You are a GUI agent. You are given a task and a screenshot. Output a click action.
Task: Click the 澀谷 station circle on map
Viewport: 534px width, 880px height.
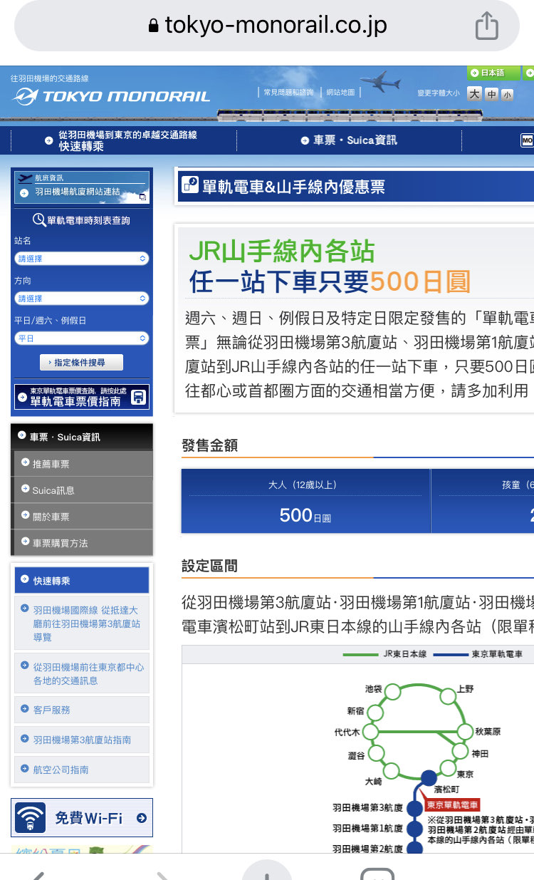pos(377,753)
